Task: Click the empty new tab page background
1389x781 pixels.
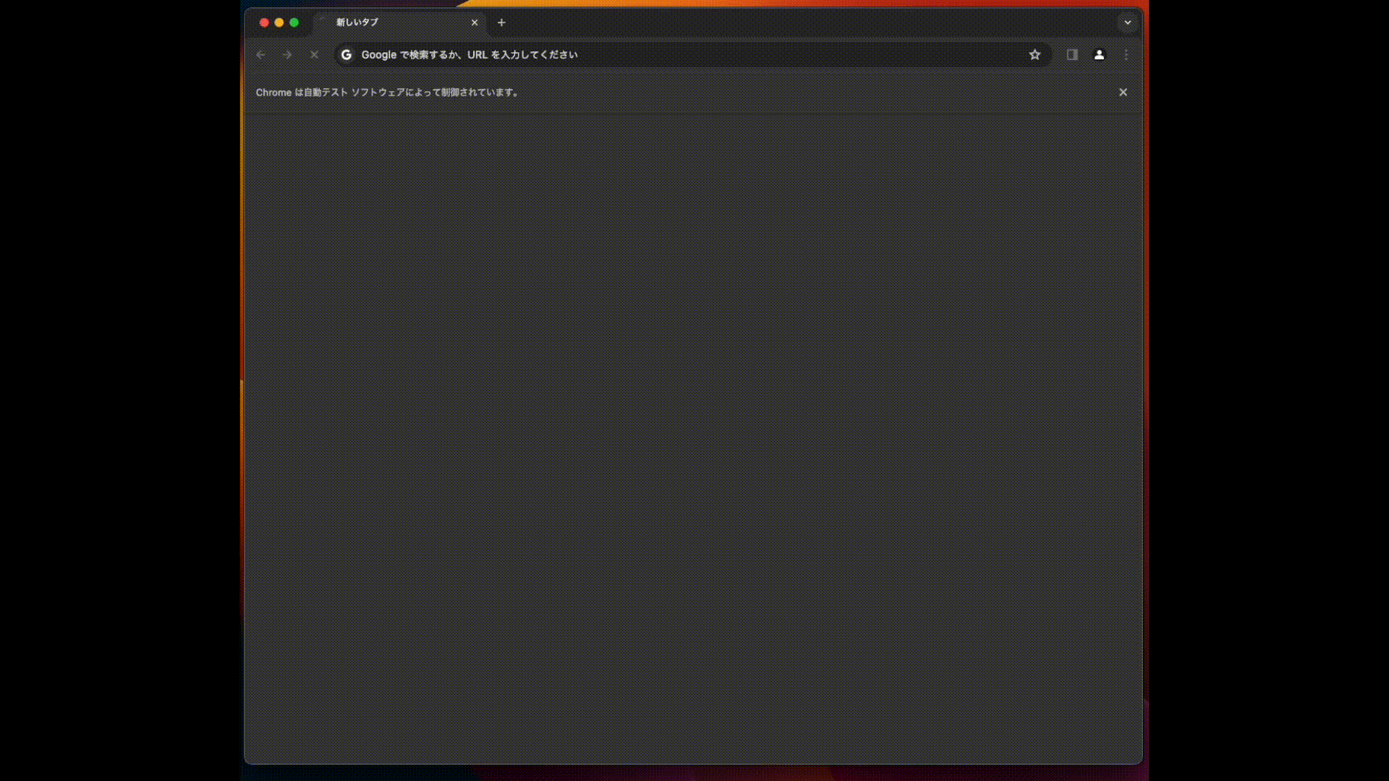Action: [694, 434]
